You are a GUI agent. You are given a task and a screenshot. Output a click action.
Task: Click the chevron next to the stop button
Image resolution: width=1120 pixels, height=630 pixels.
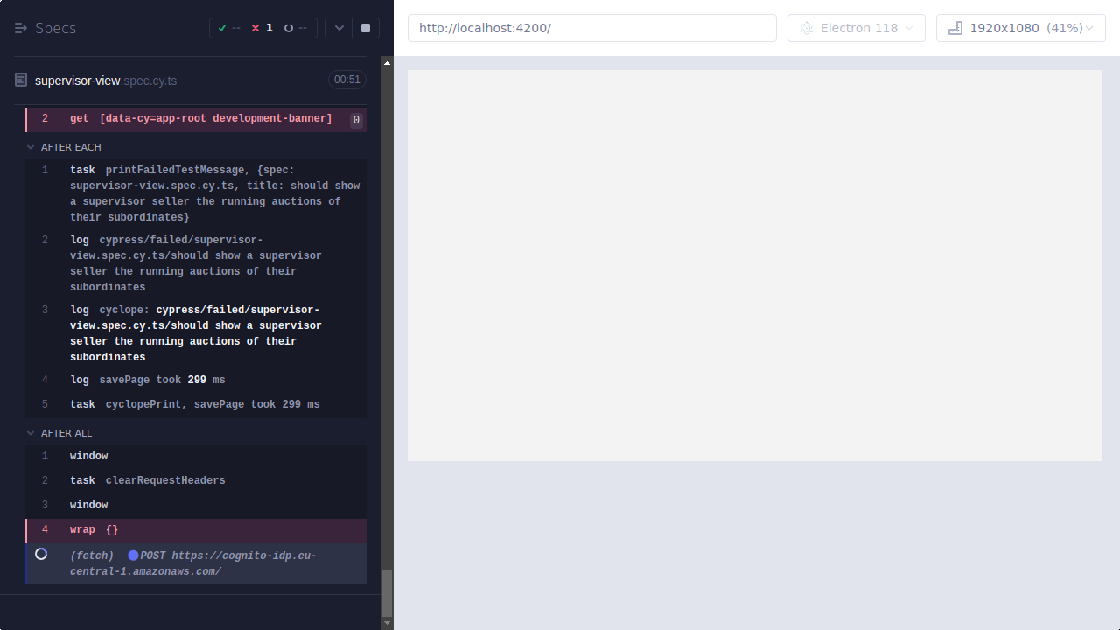click(x=339, y=27)
